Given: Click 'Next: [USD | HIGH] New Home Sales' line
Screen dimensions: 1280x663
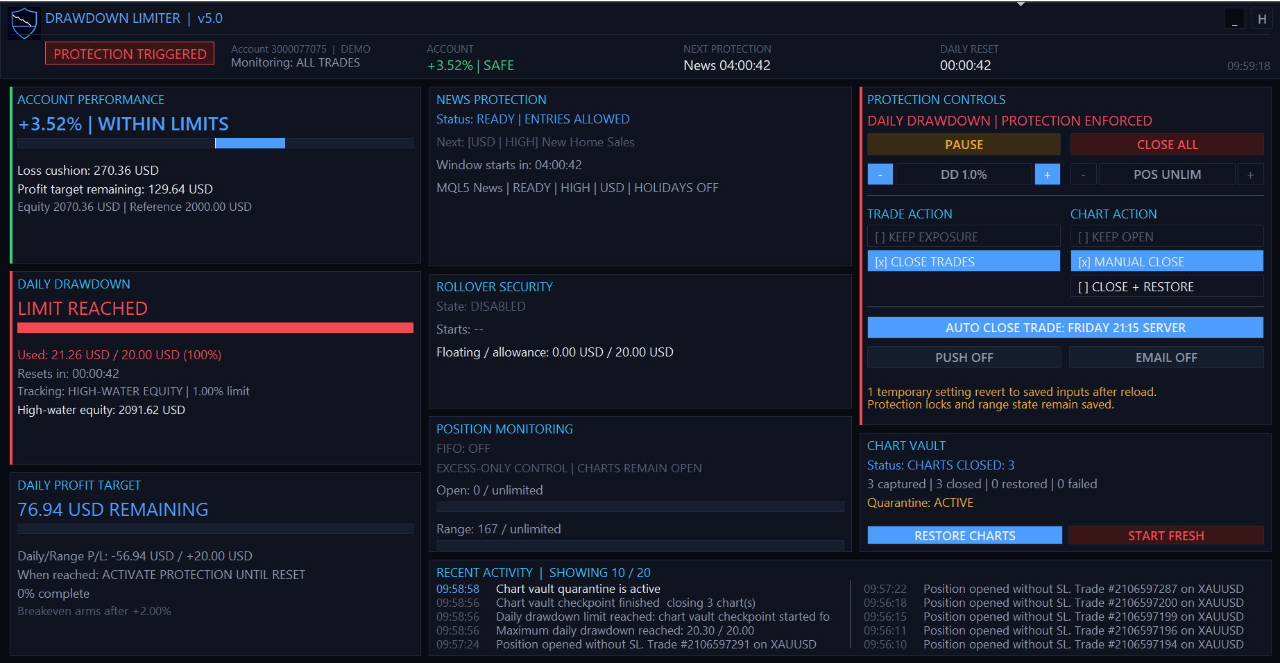Looking at the screenshot, I should (x=536, y=142).
